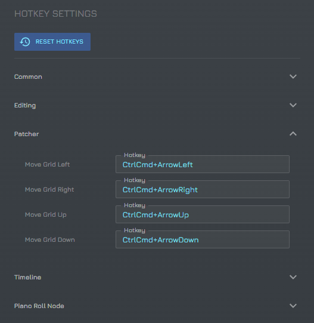Click the Hotkey Settings heading

tap(55, 14)
